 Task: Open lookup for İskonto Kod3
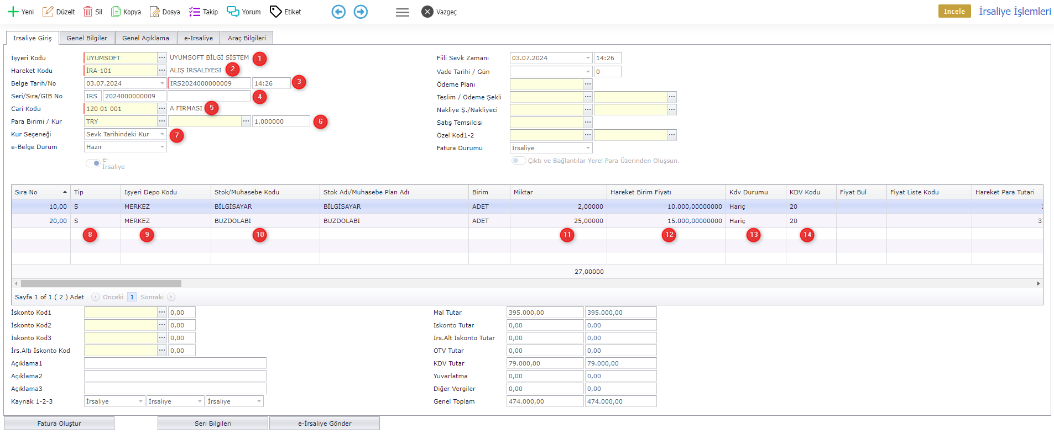click(x=162, y=337)
